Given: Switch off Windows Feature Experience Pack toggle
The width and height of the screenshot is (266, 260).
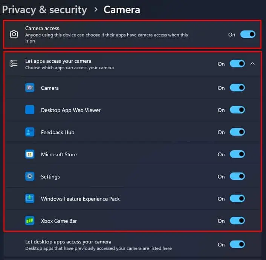Looking at the screenshot, I should pos(237,199).
